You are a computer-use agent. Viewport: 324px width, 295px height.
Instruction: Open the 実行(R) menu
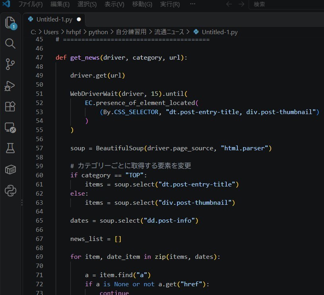170,4
